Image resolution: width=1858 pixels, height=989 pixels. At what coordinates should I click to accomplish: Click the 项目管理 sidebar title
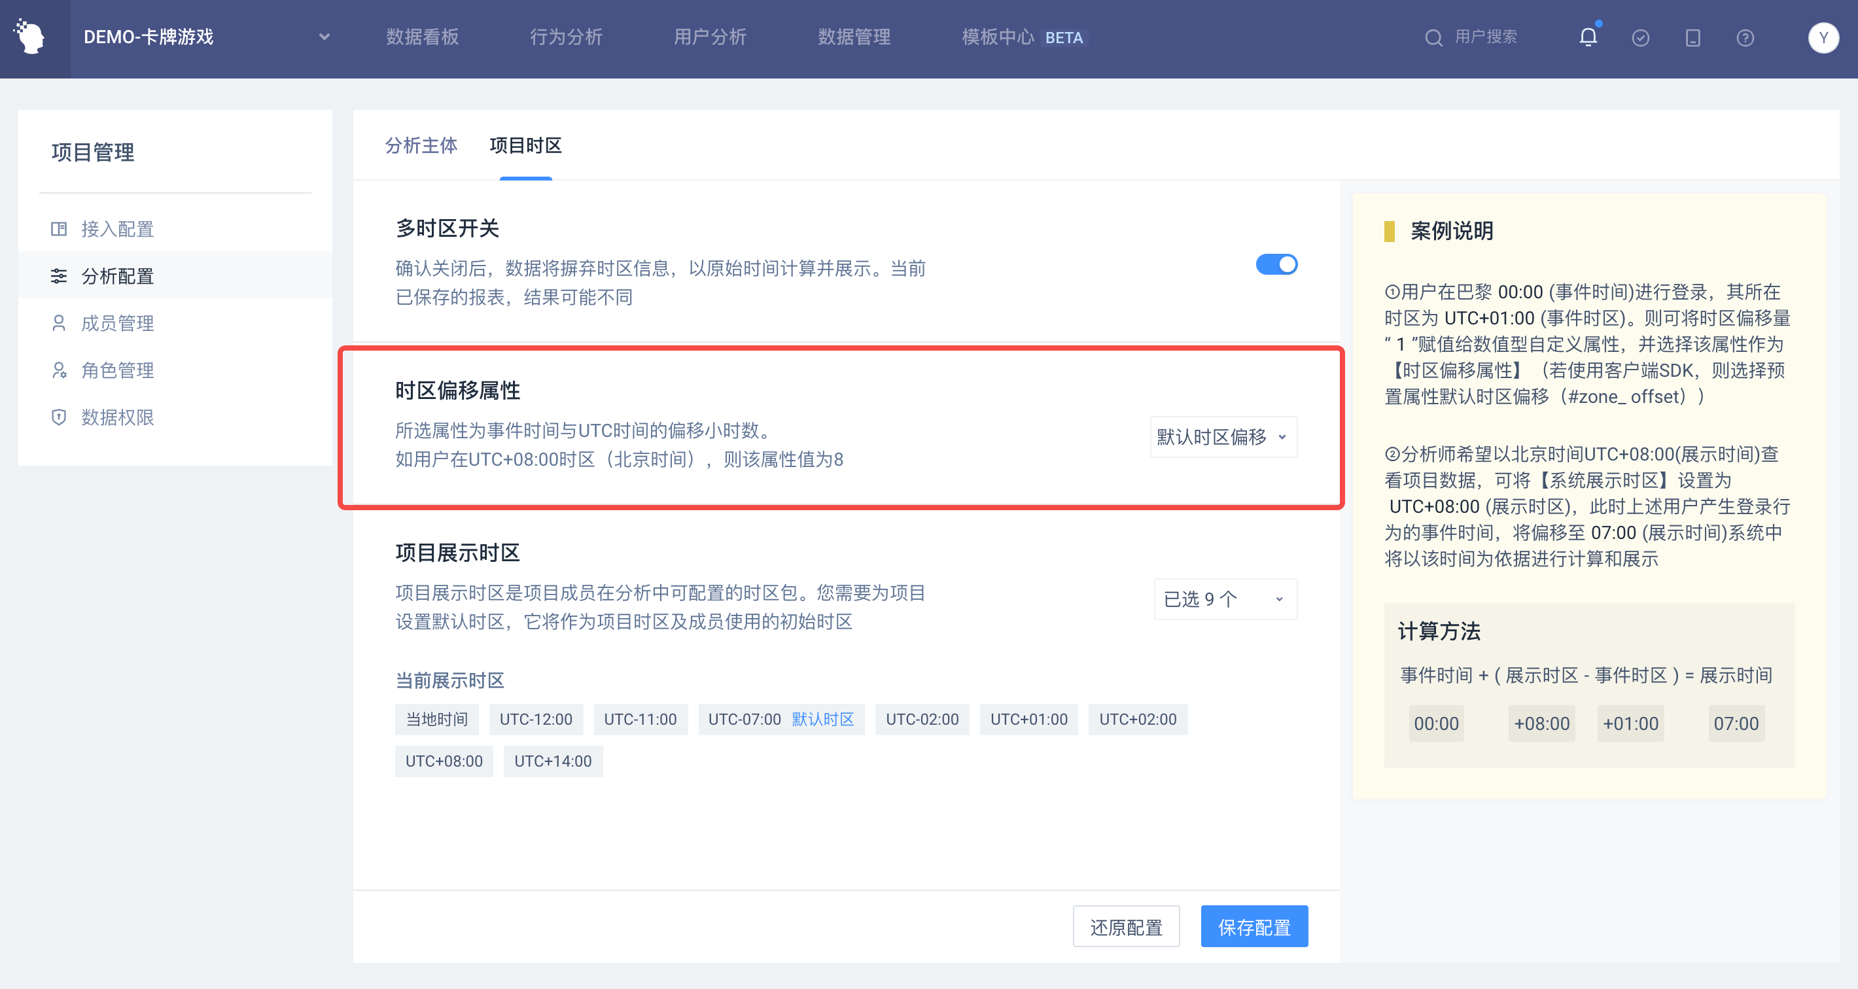tap(92, 152)
